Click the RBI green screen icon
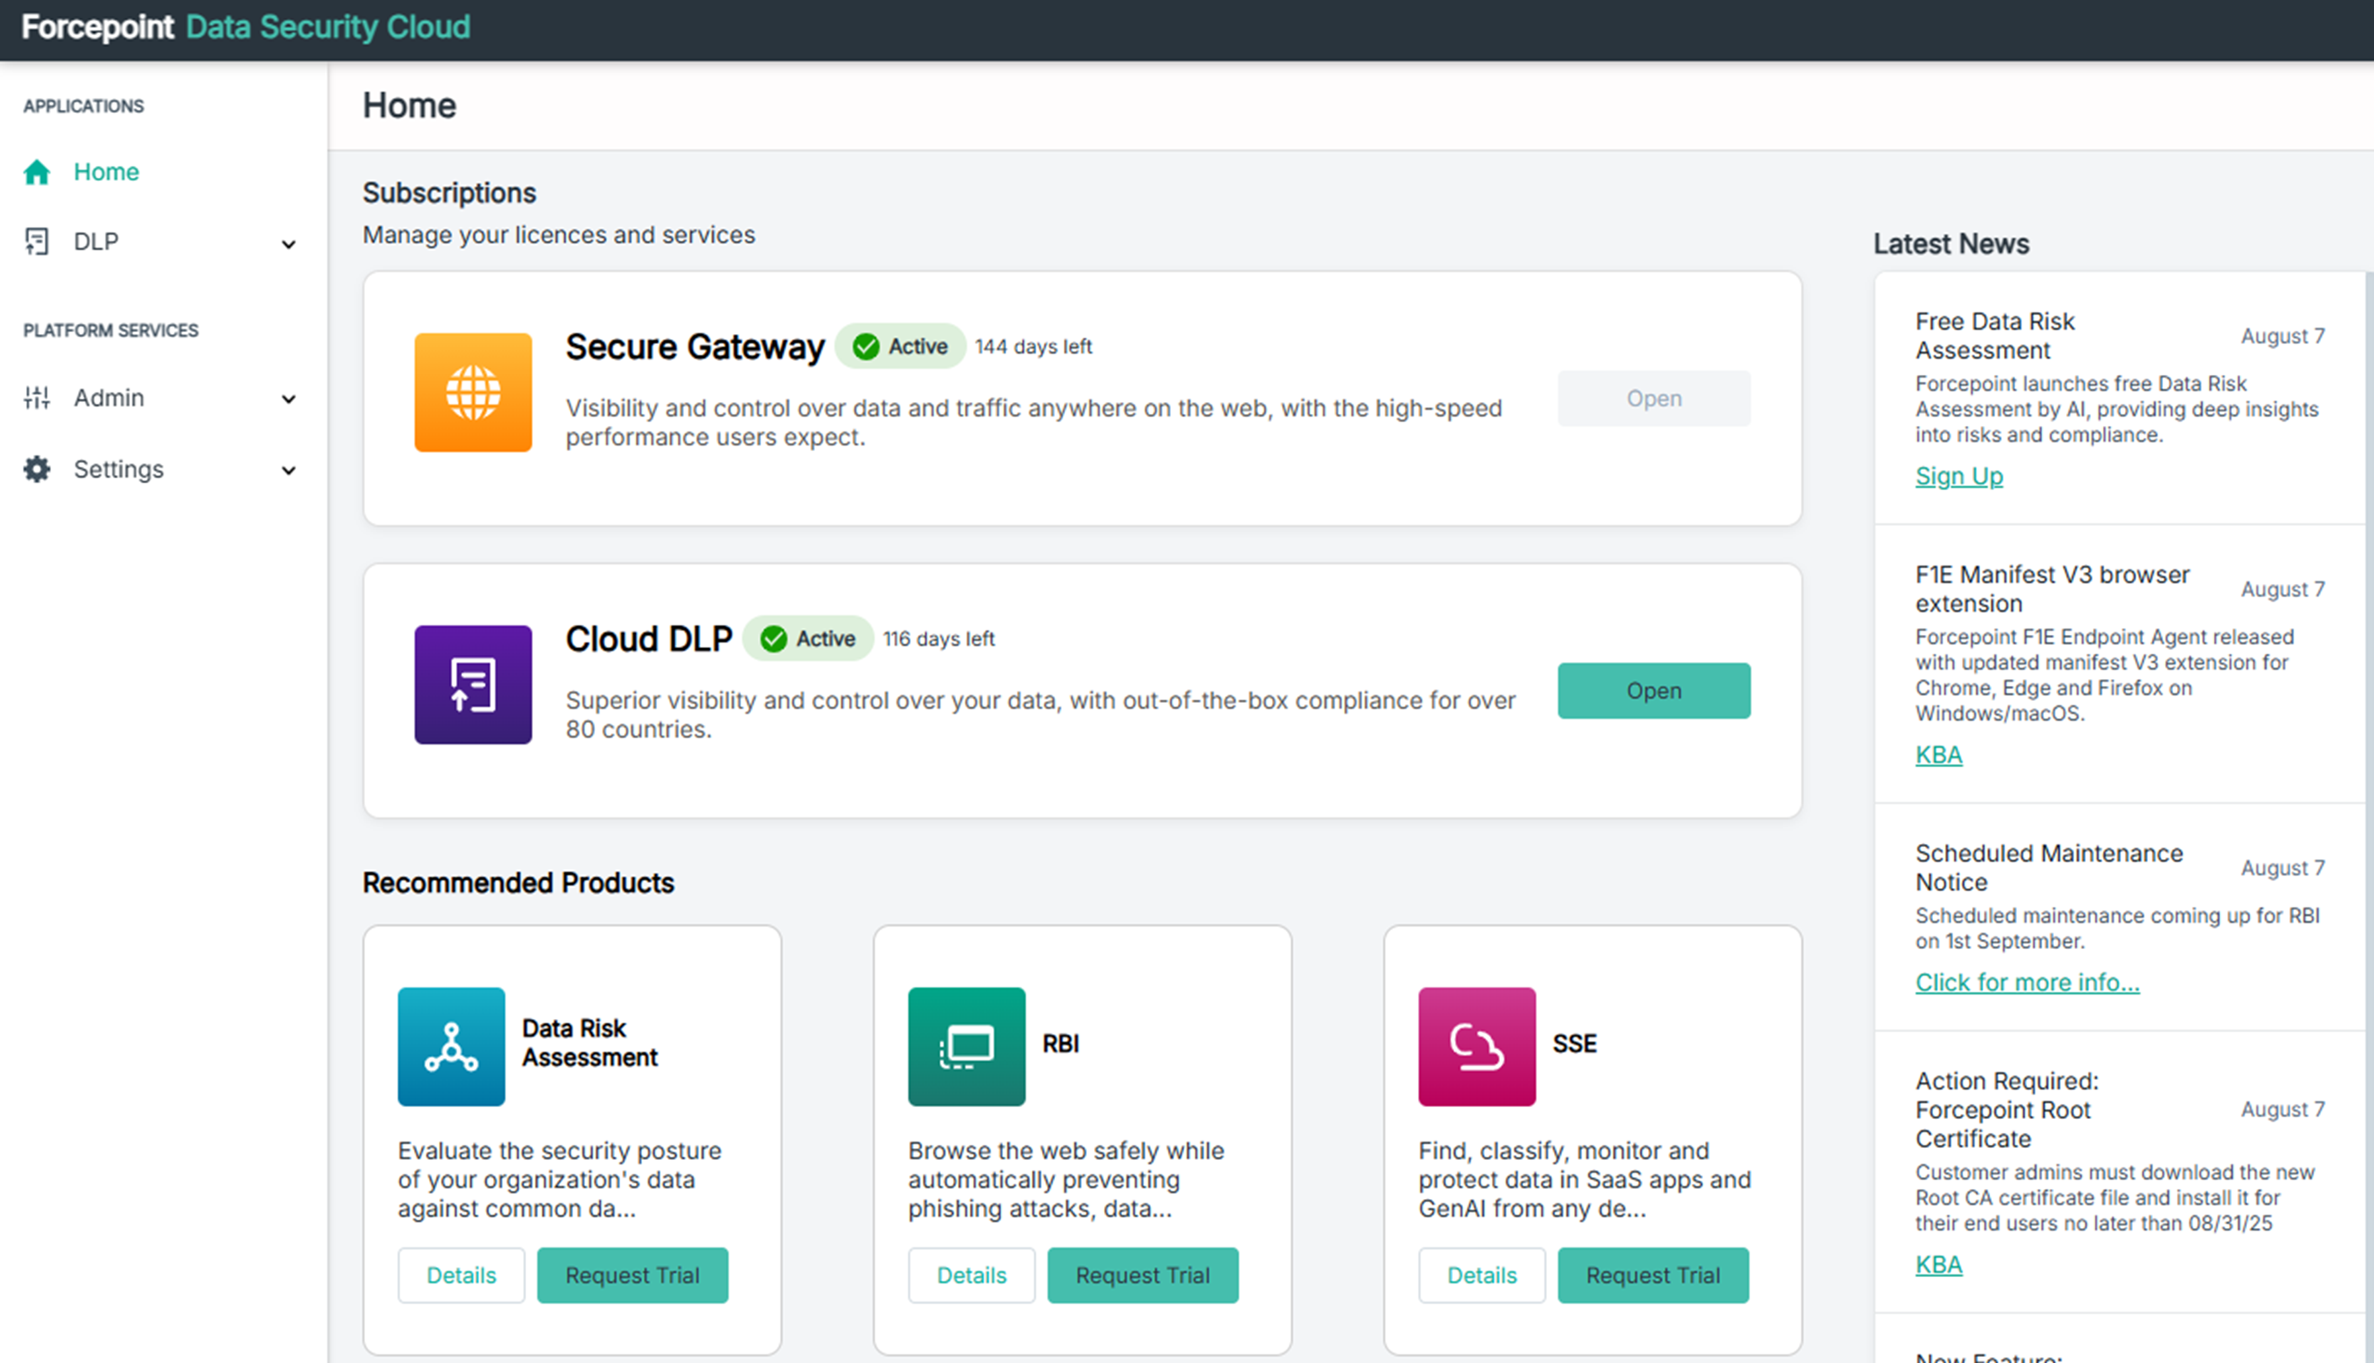Screen dimensions: 2374x1363 pyautogui.click(x=966, y=1046)
